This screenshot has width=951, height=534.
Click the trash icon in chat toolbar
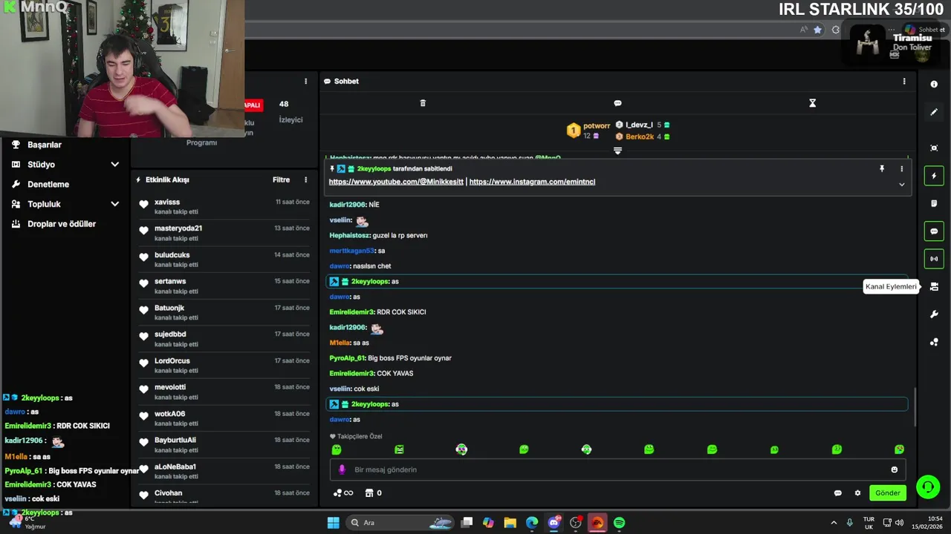423,103
